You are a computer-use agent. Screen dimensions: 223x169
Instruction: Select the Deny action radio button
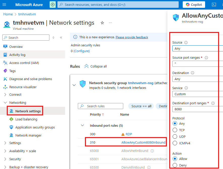(175, 165)
